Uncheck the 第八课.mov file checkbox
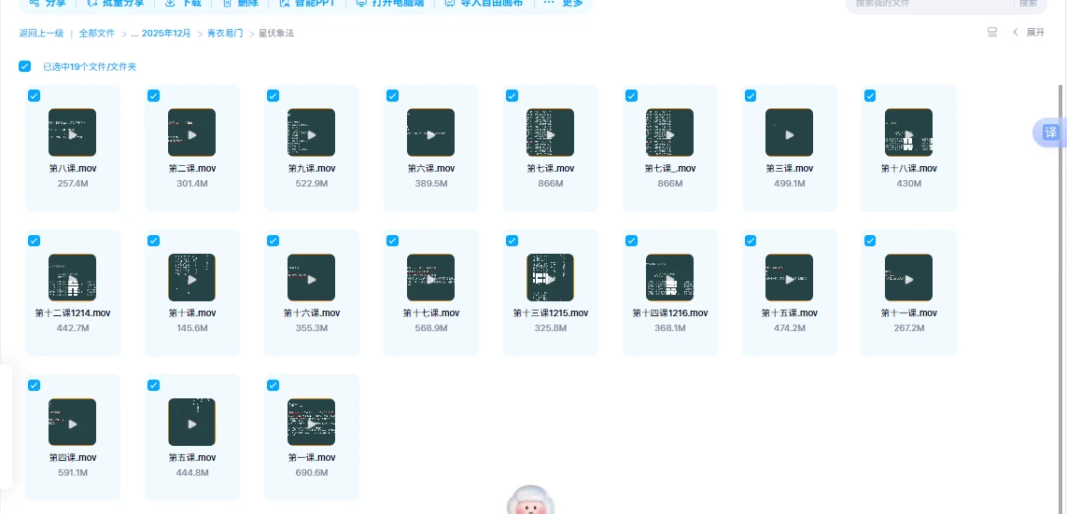Image resolution: width=1067 pixels, height=514 pixels. click(35, 95)
